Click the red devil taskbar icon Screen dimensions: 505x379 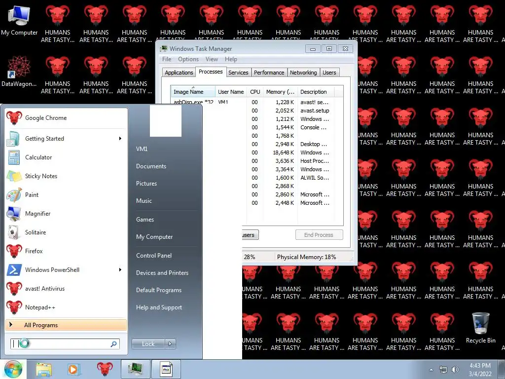click(x=105, y=369)
